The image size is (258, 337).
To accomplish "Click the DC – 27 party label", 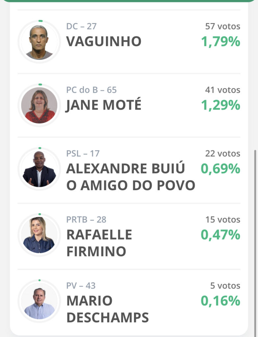I will pos(82,26).
